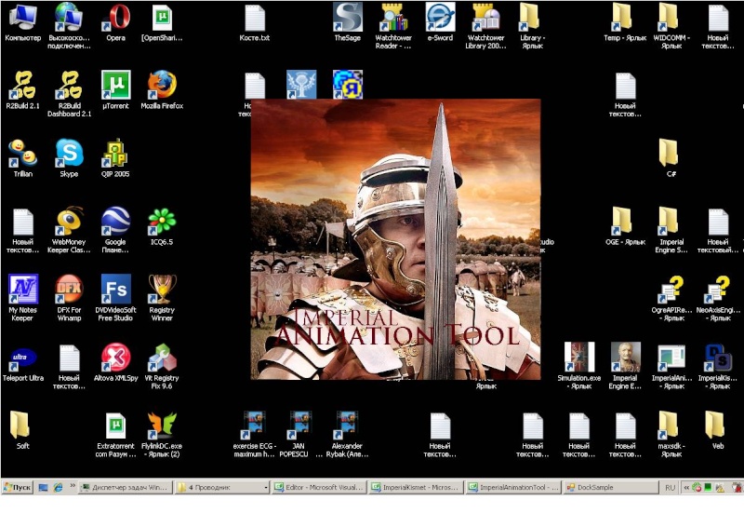Select the Extratorrent.com torrent file icon
The width and height of the screenshot is (744, 527).
click(115, 434)
